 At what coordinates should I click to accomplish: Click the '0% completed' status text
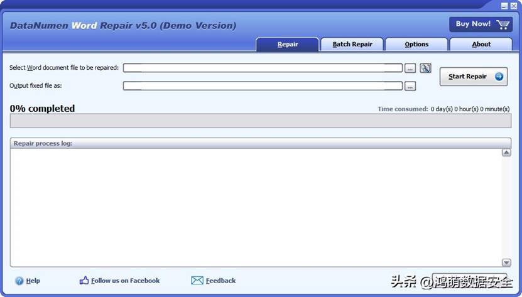pyautogui.click(x=42, y=108)
